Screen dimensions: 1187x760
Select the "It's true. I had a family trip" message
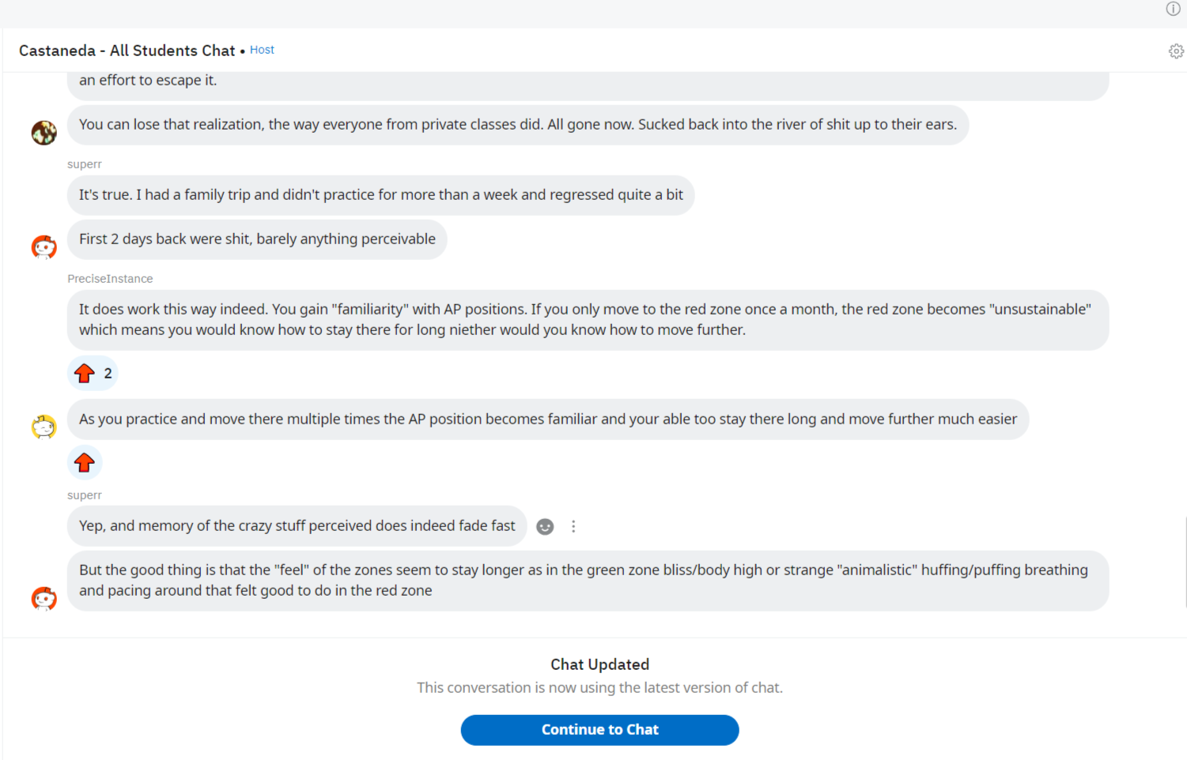click(x=380, y=195)
